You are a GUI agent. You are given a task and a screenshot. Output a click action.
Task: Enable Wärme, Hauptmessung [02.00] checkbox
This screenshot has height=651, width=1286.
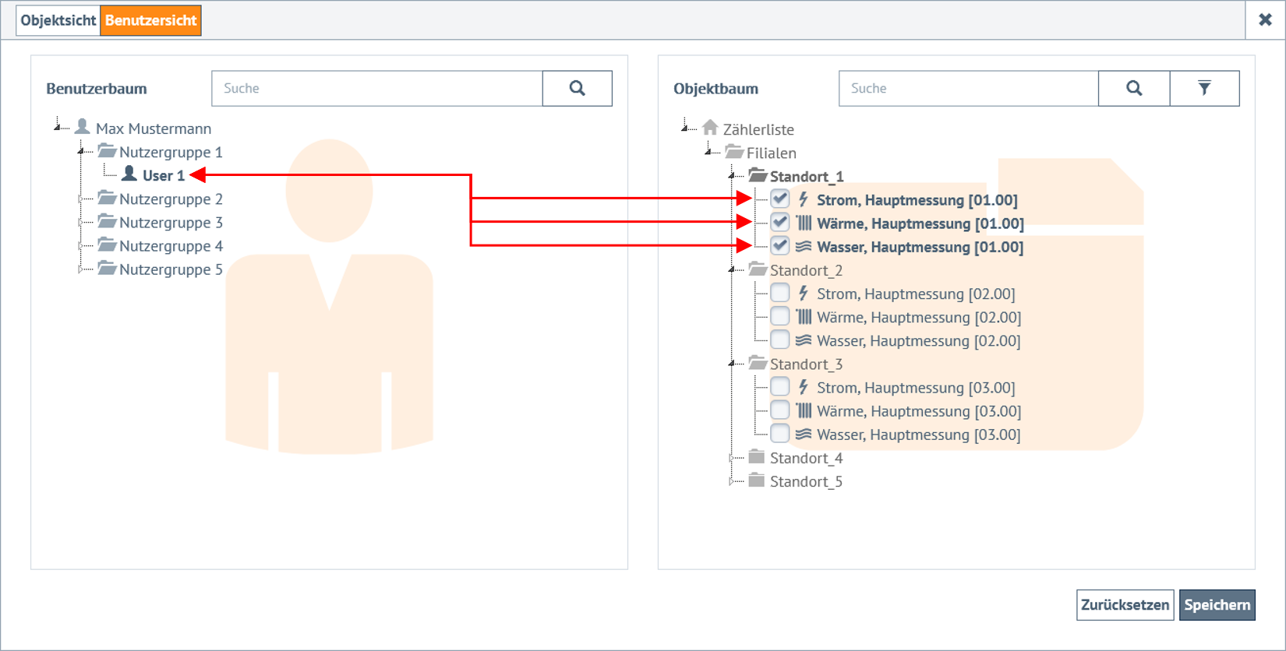[779, 317]
